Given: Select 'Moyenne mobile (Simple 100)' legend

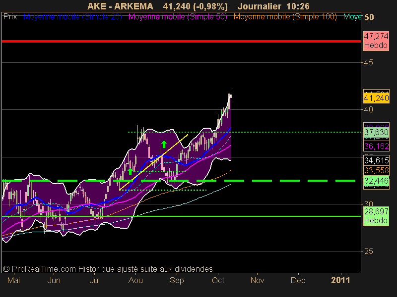Looking at the screenshot, I should tap(285, 17).
